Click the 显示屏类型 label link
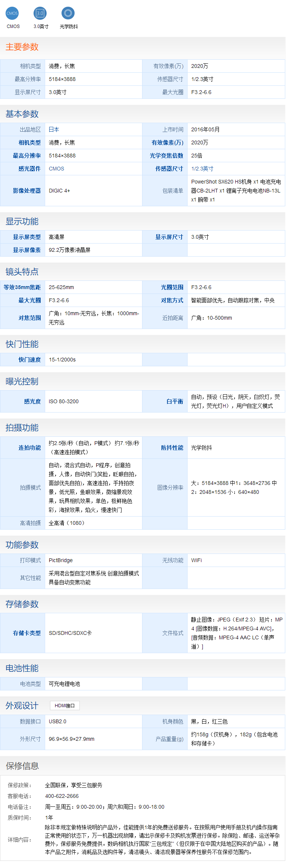286x862 pixels. 27,237
